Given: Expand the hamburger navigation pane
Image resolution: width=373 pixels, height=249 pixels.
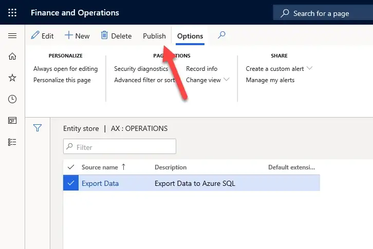Looking at the screenshot, I should [12, 35].
